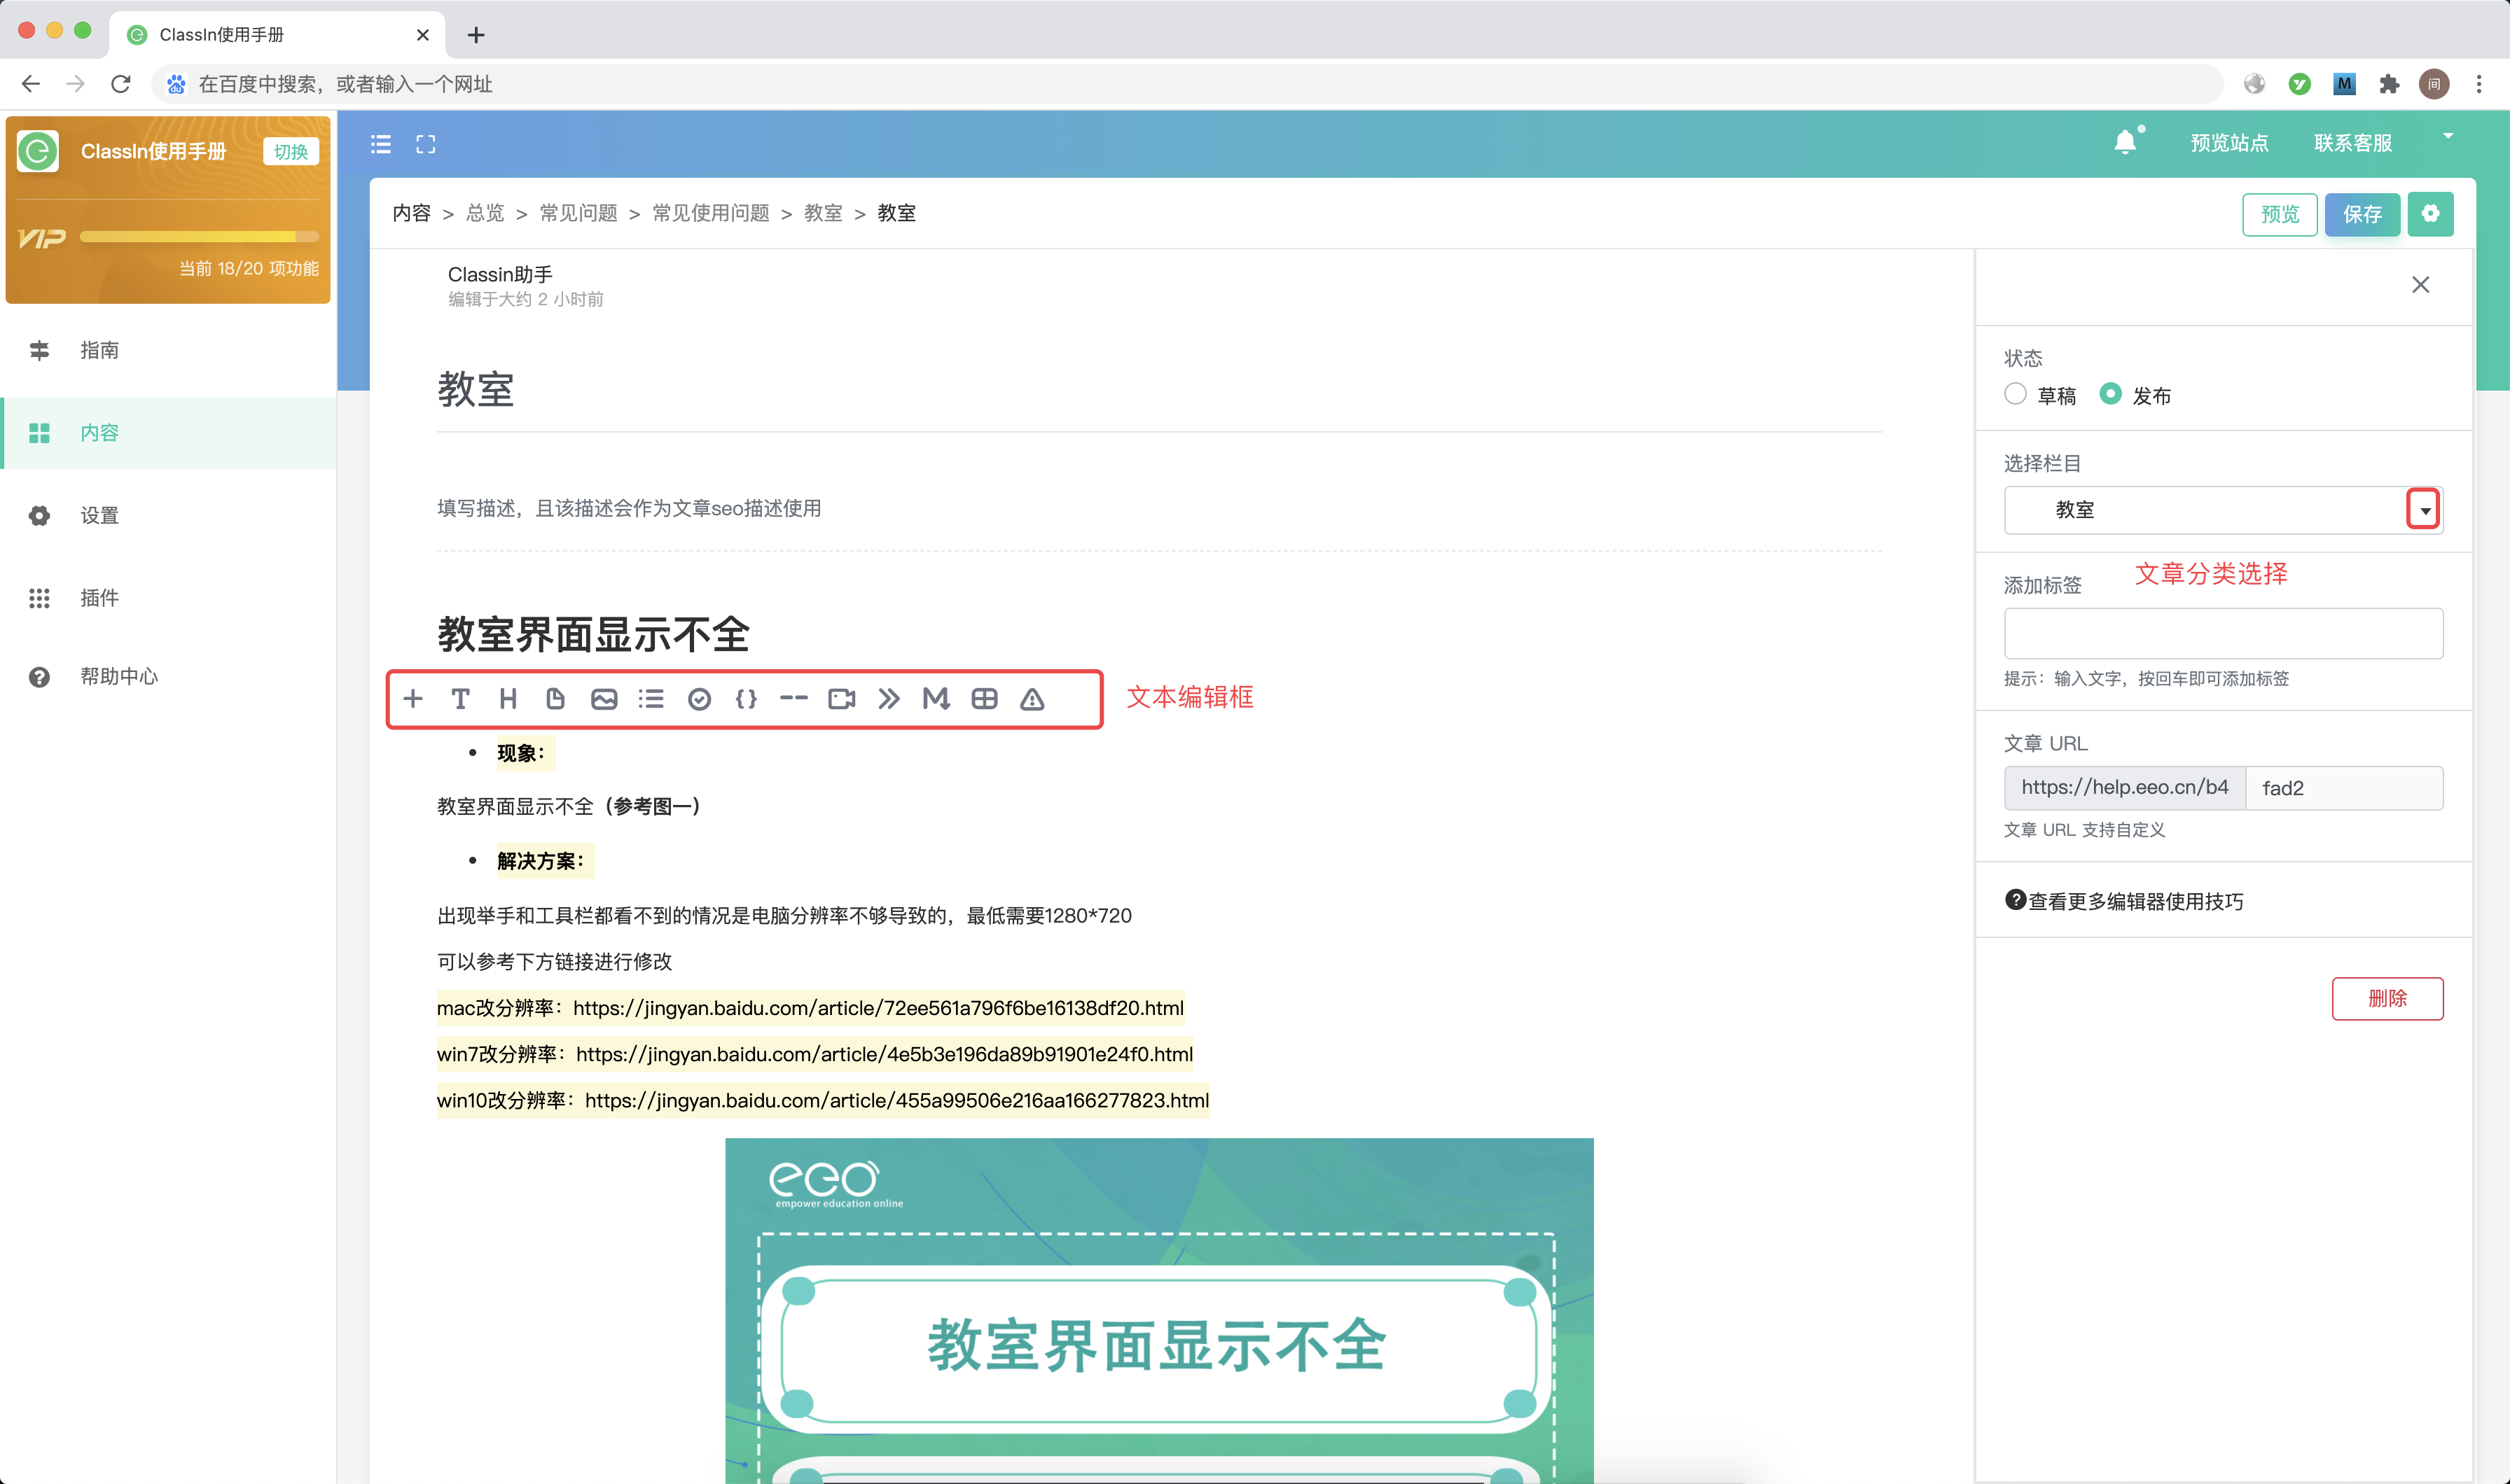Go to 常见使用问题 in the breadcrumb
Viewport: 2510px width, 1484px height.
click(x=712, y=213)
